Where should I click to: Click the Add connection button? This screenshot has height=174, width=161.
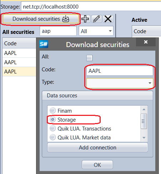tap(97, 148)
